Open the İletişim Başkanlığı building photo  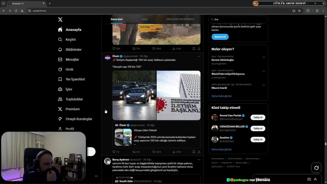[x=179, y=95]
